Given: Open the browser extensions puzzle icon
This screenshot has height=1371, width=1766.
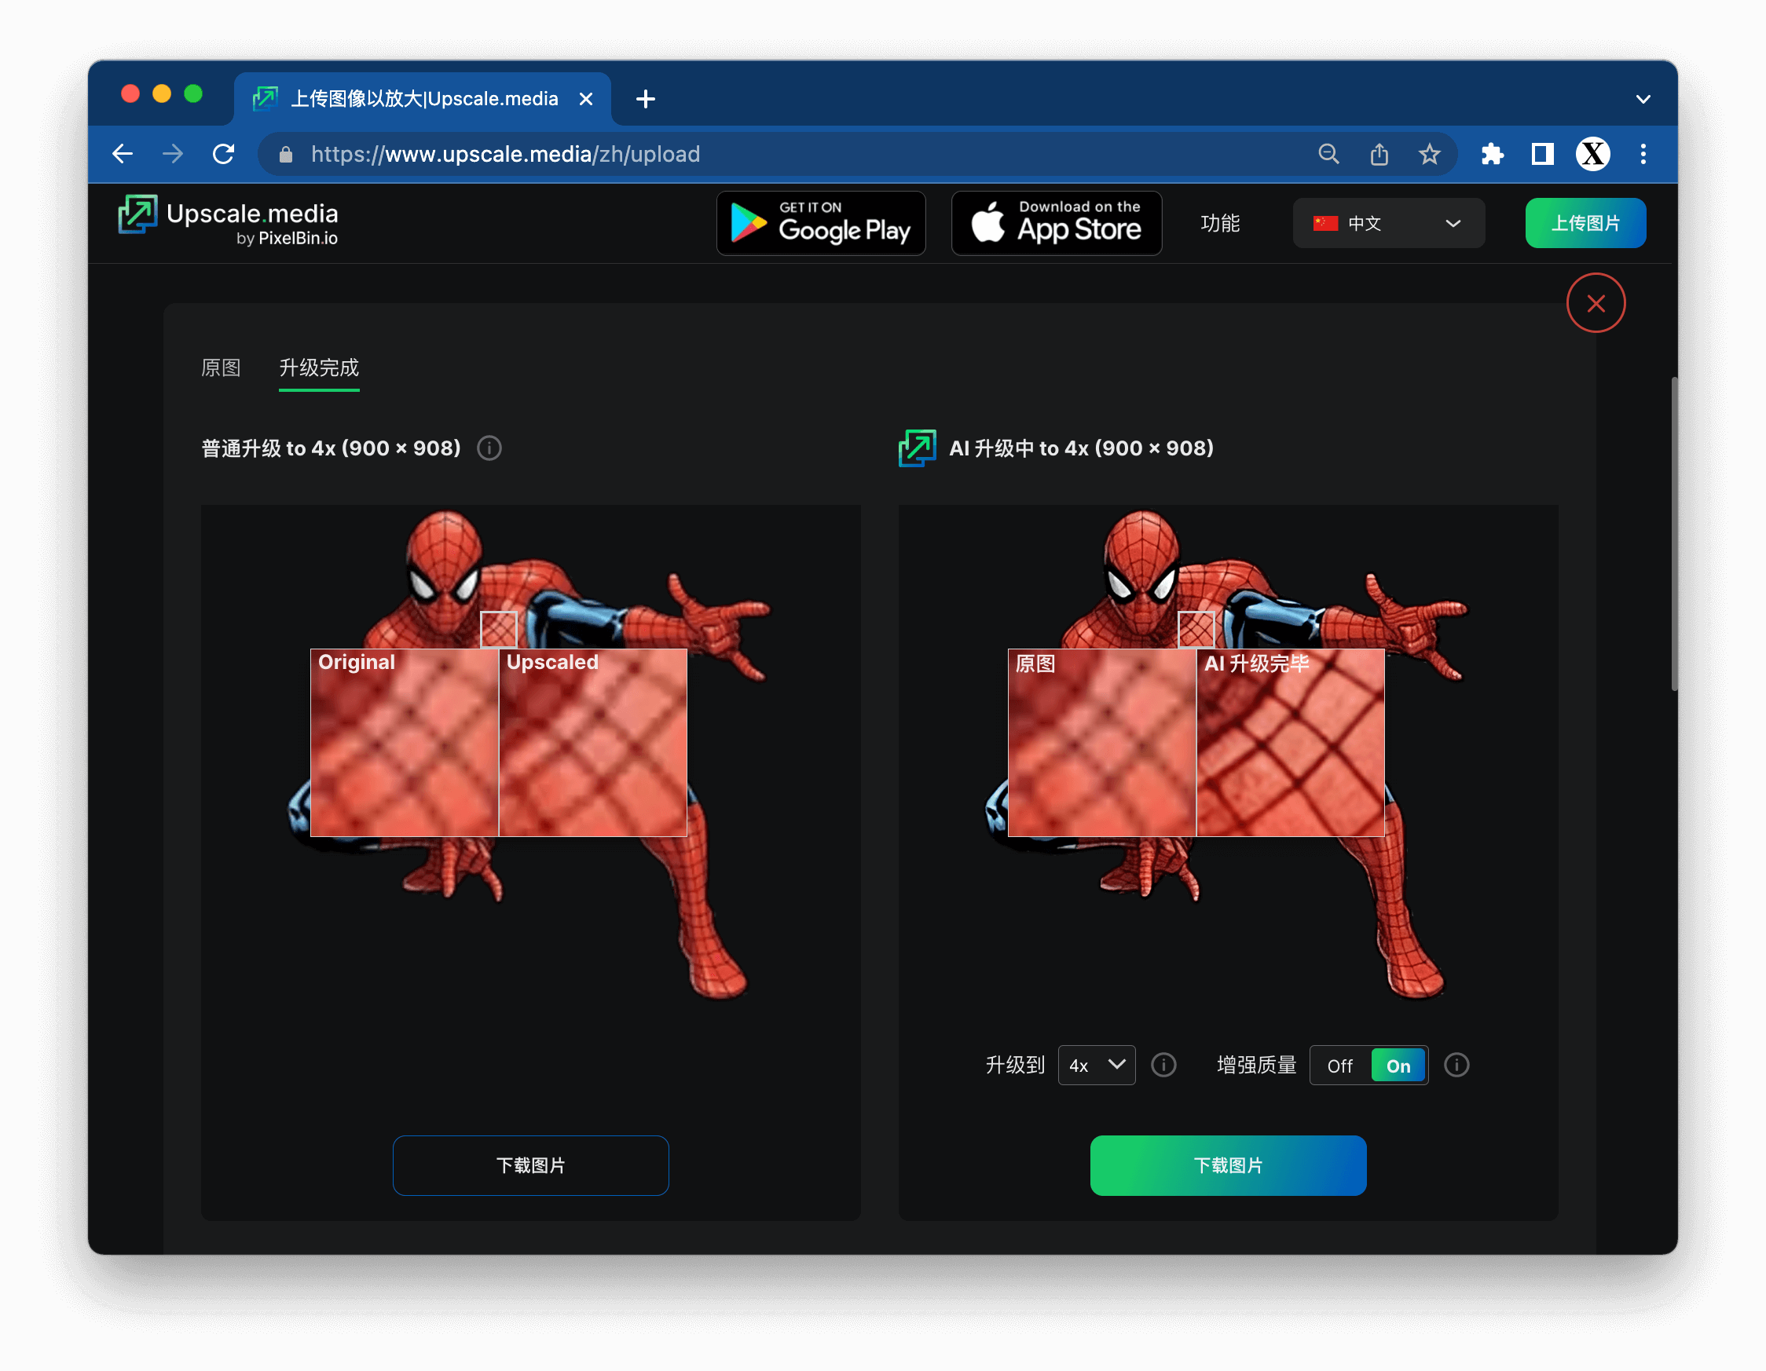Looking at the screenshot, I should [x=1492, y=154].
